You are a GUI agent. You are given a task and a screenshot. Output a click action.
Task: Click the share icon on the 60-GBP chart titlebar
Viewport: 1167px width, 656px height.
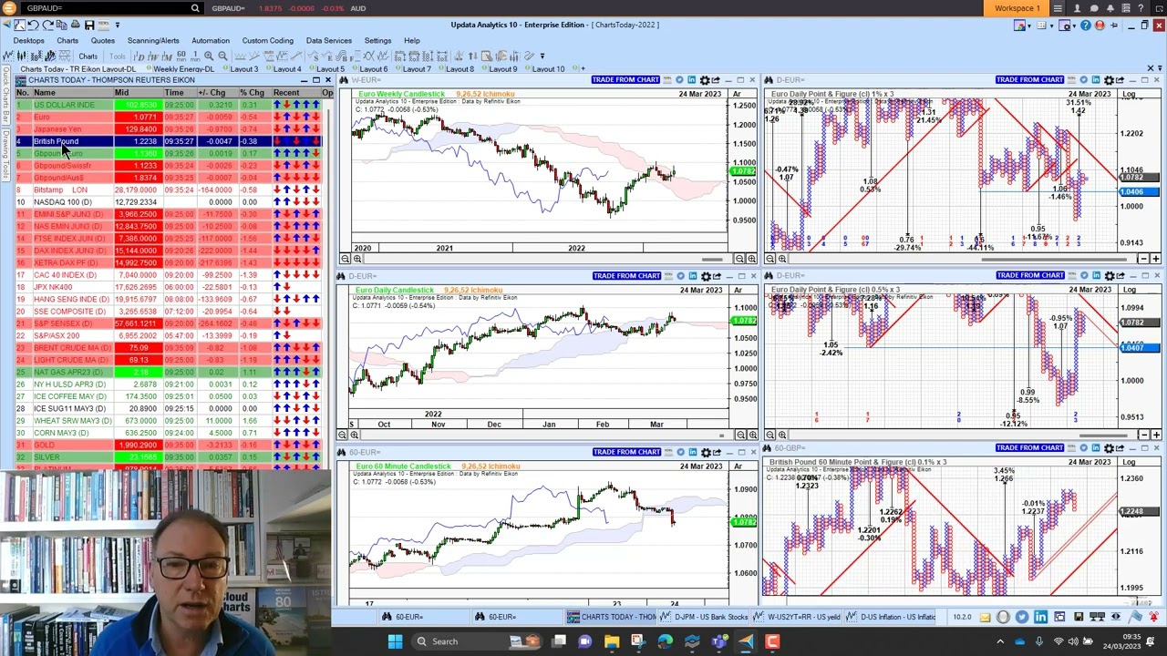1120,447
